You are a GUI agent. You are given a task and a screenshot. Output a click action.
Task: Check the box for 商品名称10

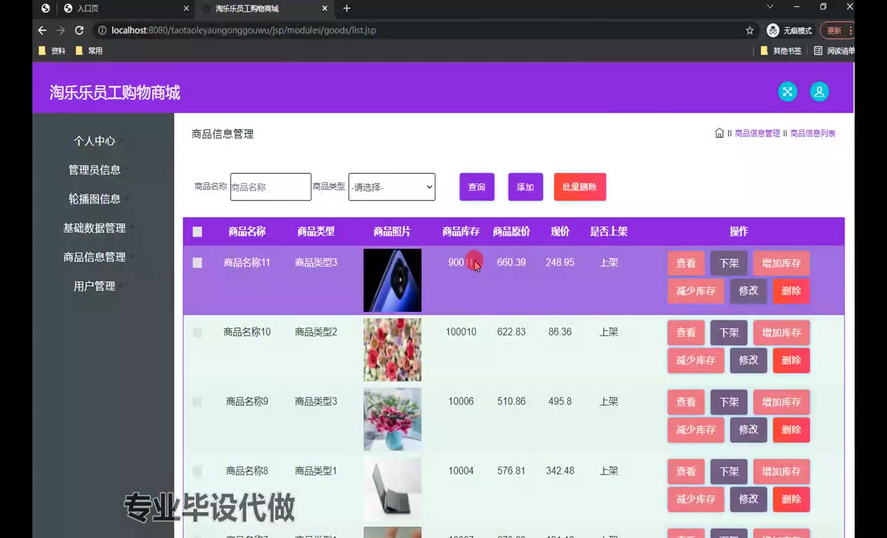[x=197, y=333]
